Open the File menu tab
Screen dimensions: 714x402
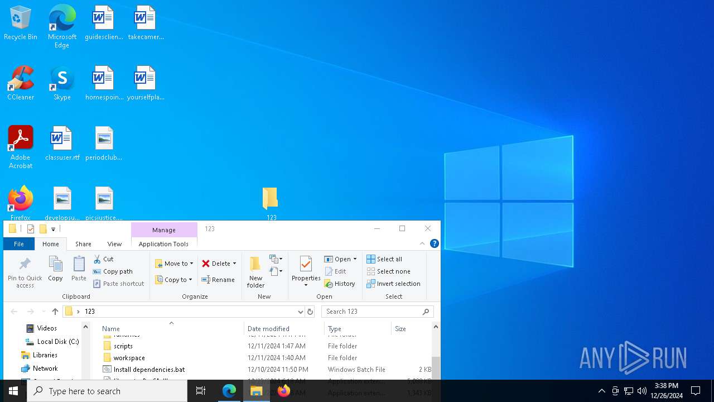click(x=19, y=244)
